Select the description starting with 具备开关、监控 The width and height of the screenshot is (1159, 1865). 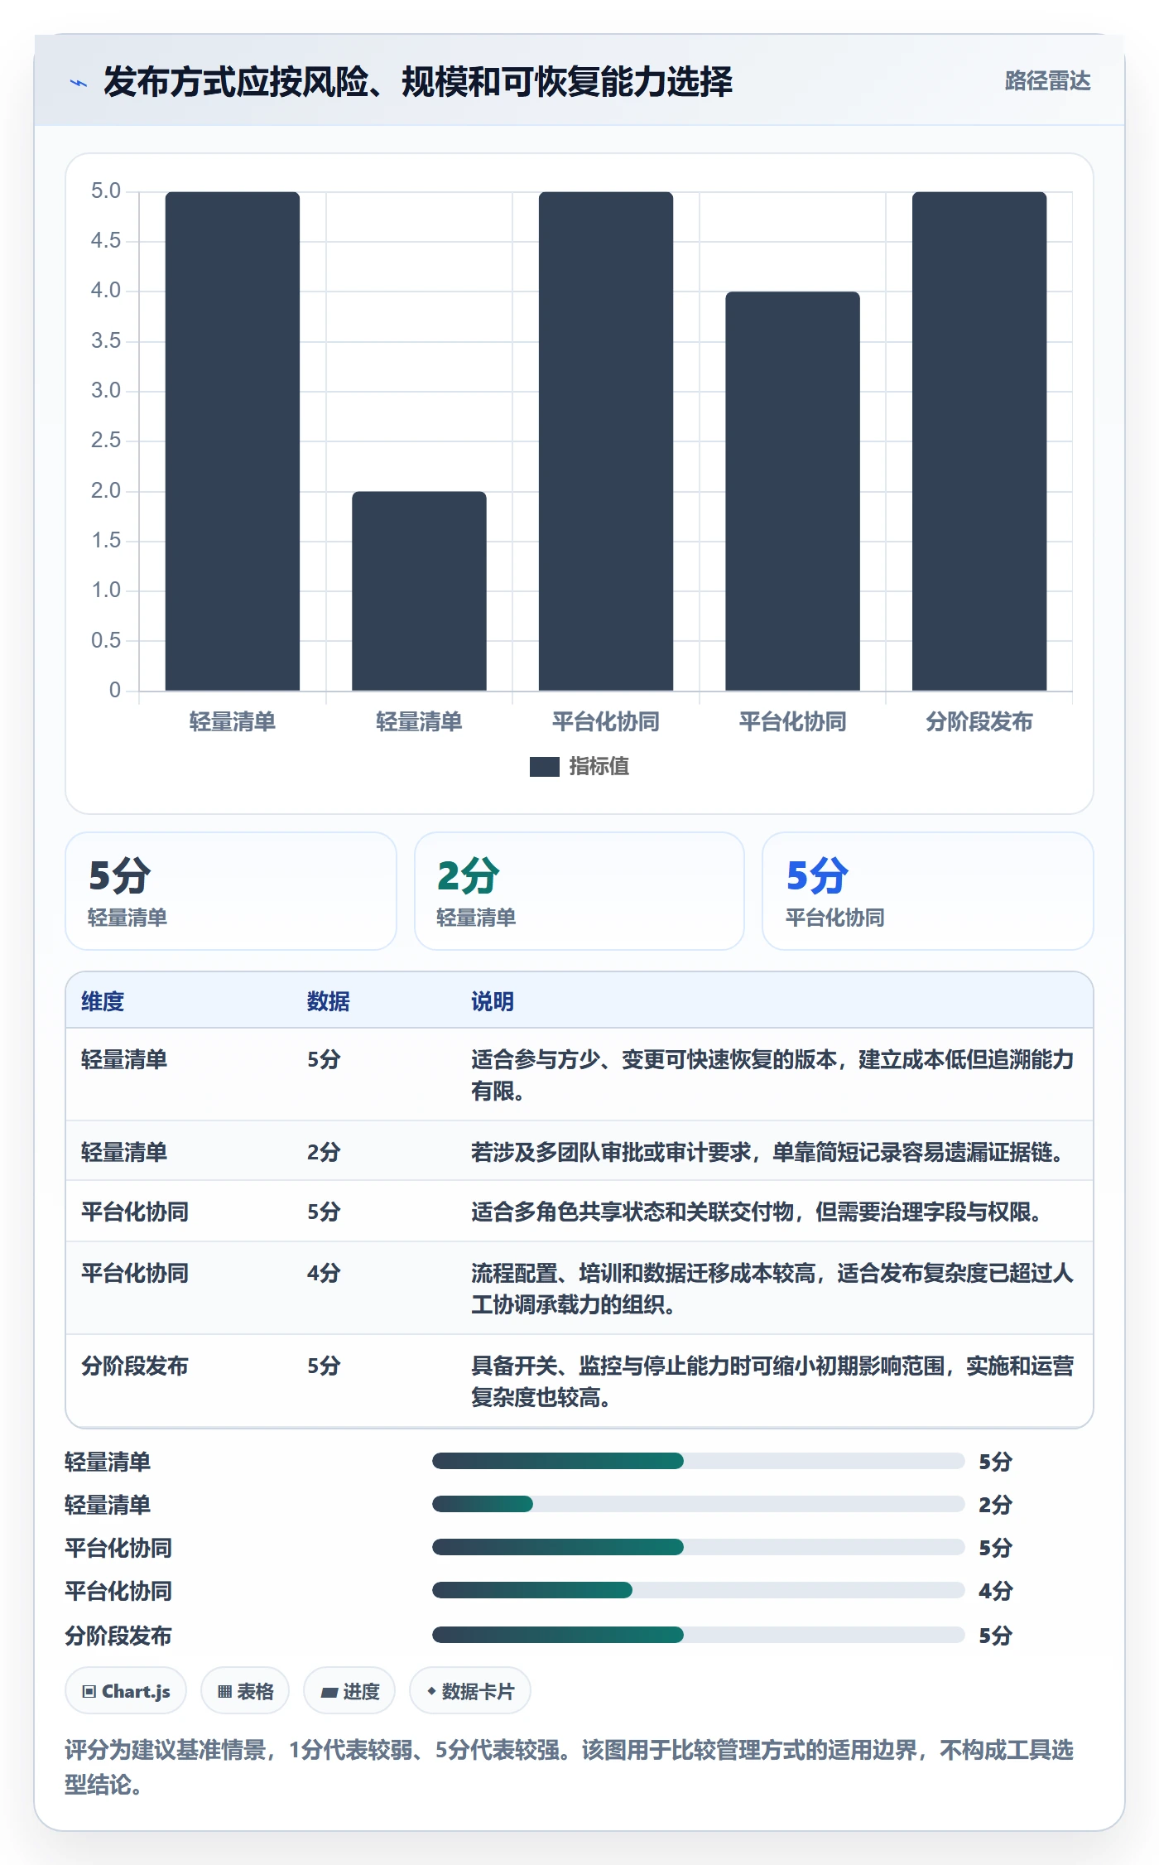tap(772, 1381)
